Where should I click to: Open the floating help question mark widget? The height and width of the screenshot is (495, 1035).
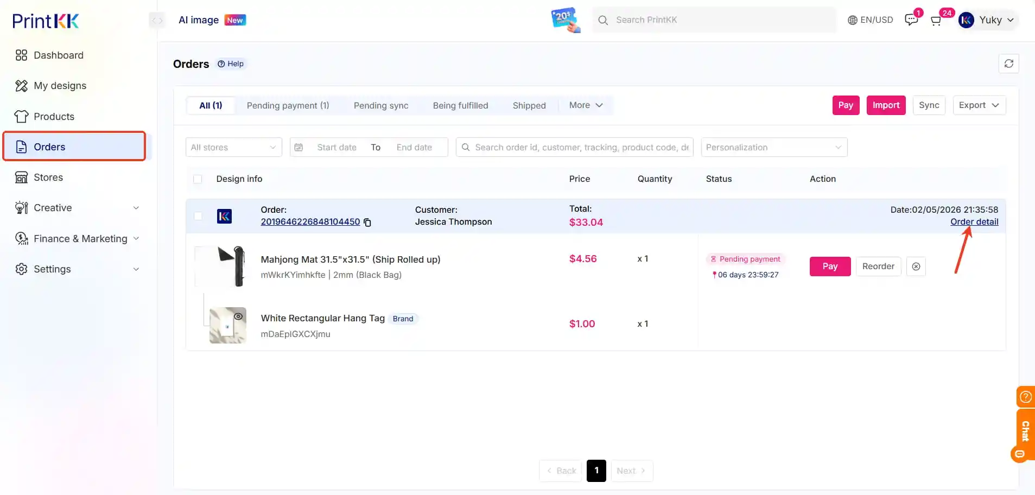[x=1025, y=396]
